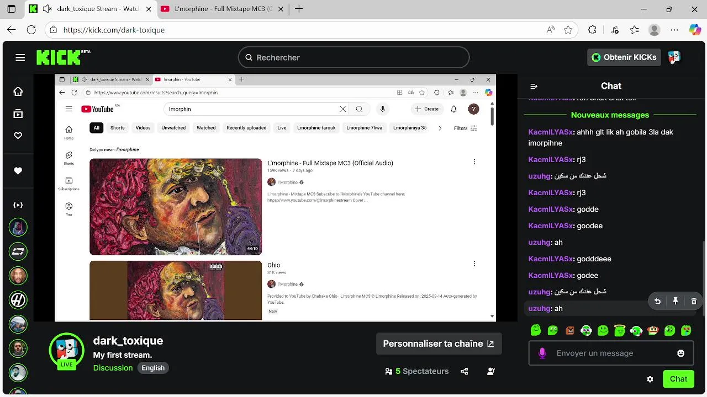This screenshot has height=397, width=707.
Task: Click purple microphone icon in message box
Action: (x=542, y=353)
